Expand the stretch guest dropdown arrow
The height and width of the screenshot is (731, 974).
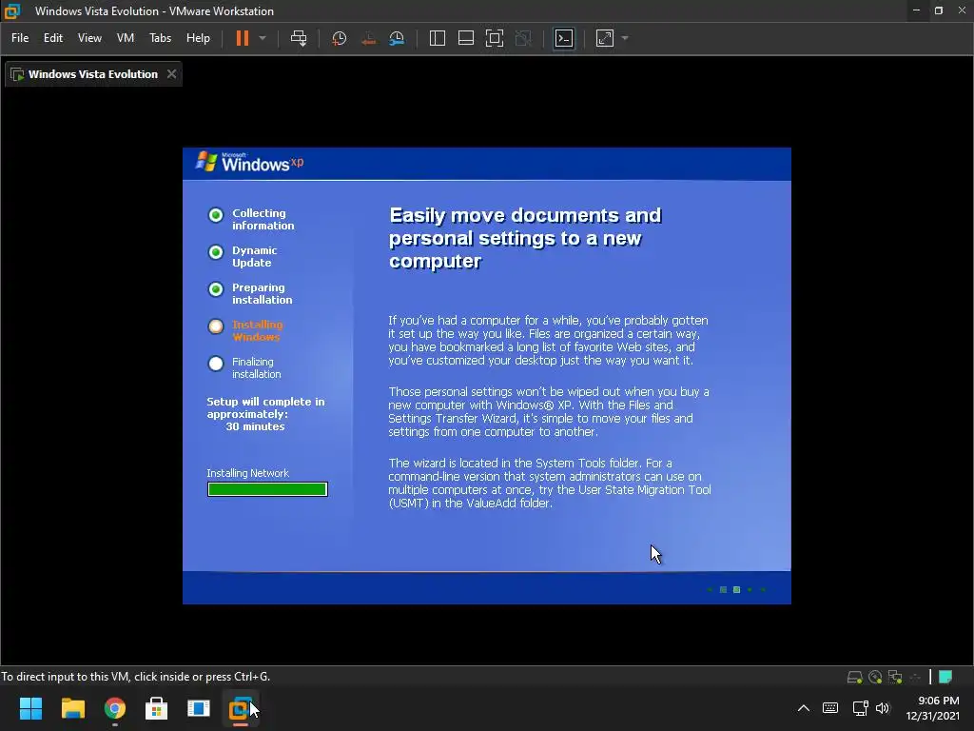coord(625,38)
